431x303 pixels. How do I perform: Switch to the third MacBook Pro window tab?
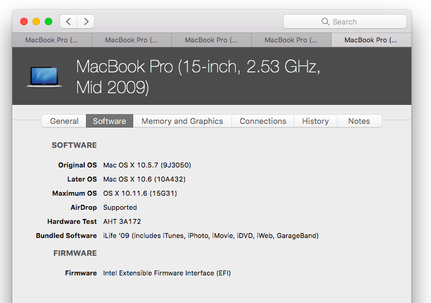click(211, 40)
